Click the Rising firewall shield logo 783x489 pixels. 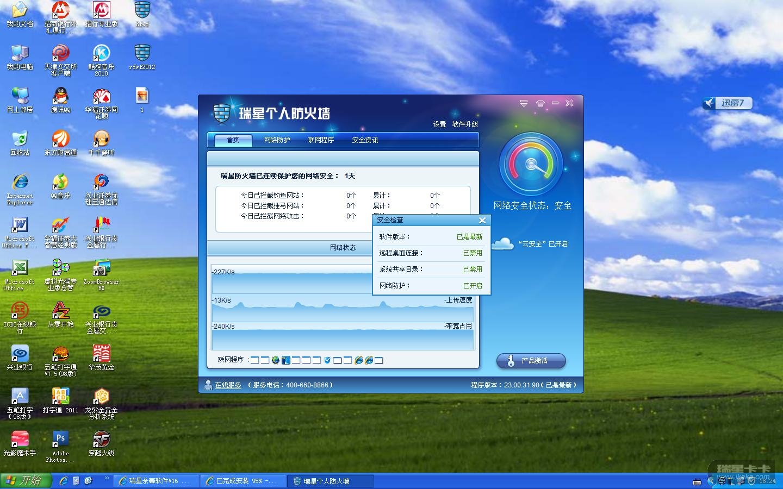221,113
